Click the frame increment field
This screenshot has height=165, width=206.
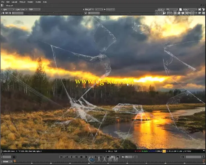coord(113,157)
